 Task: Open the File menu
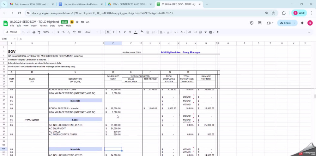pos(12,26)
